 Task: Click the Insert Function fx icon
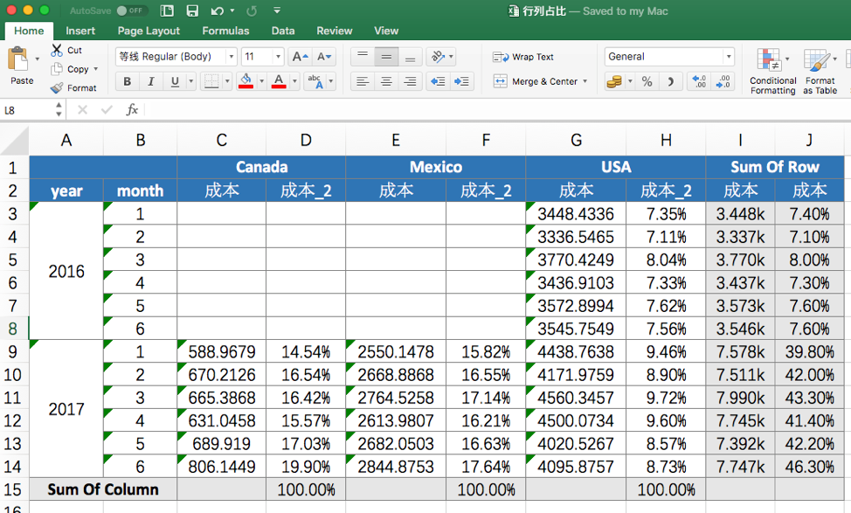click(132, 110)
